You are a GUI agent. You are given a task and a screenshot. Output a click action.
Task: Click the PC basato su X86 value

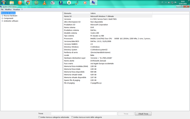tap(97, 36)
